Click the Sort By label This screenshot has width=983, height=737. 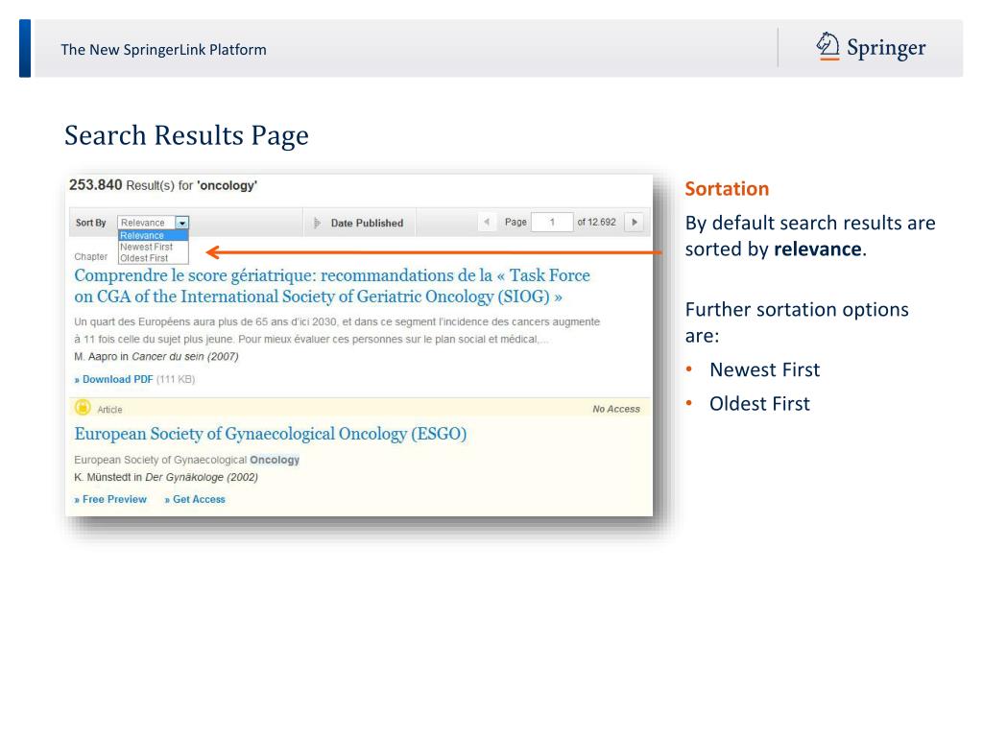click(x=91, y=223)
